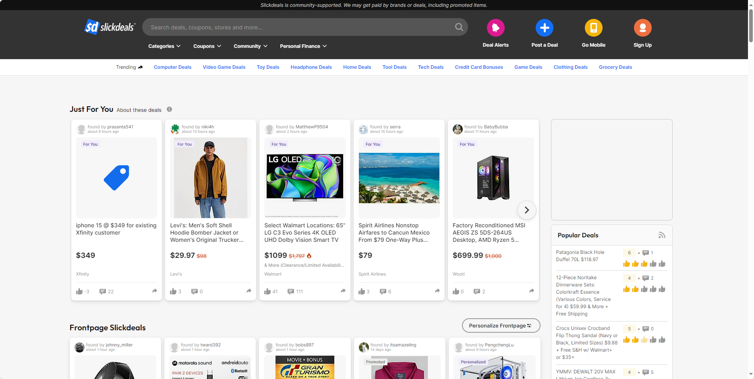Visit Clothing Deals page
Image resolution: width=754 pixels, height=379 pixels.
[x=570, y=67]
